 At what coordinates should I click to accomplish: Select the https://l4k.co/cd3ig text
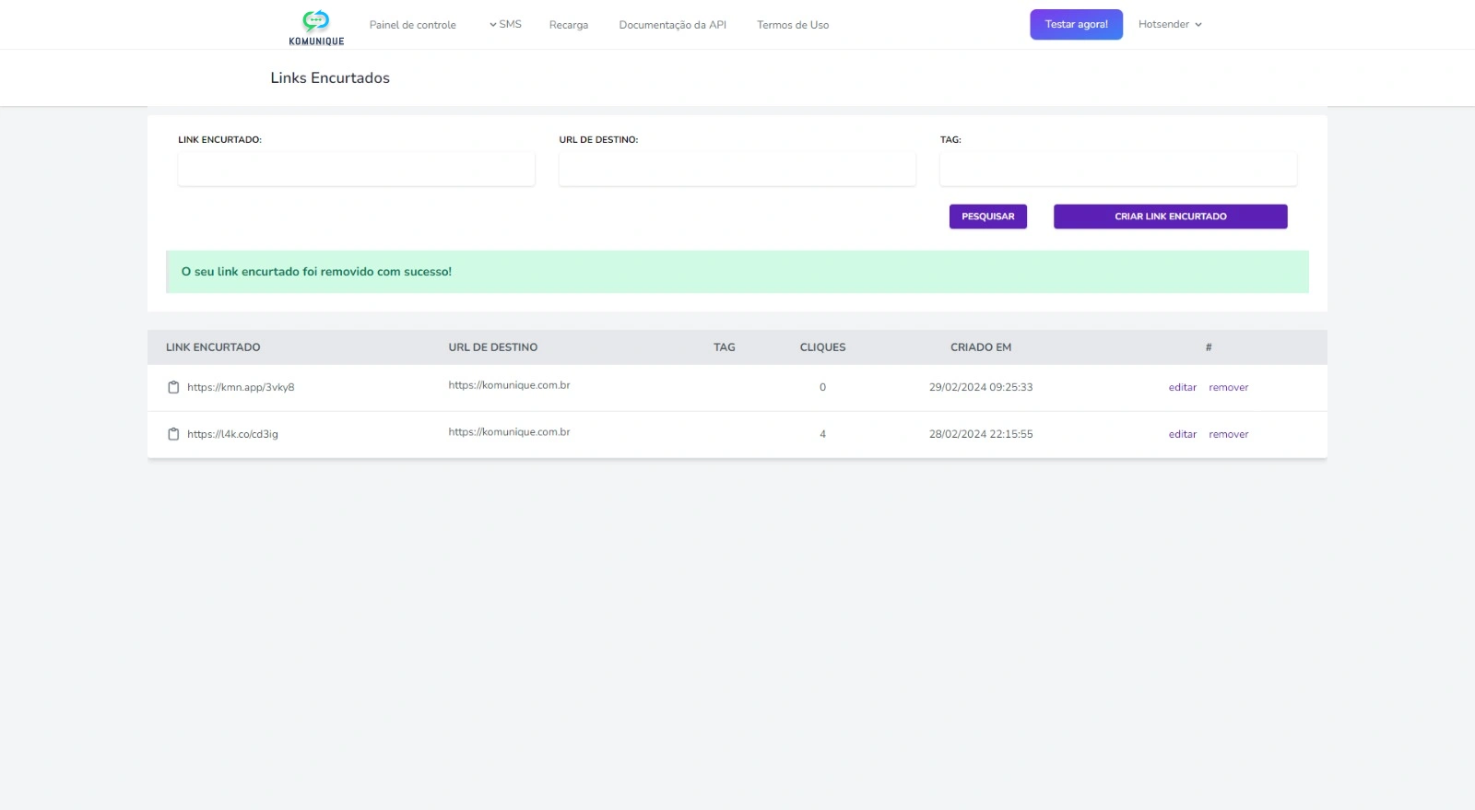click(x=232, y=435)
